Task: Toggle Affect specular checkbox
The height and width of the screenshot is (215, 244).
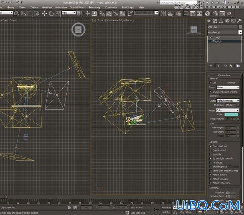Action: tap(210, 179)
